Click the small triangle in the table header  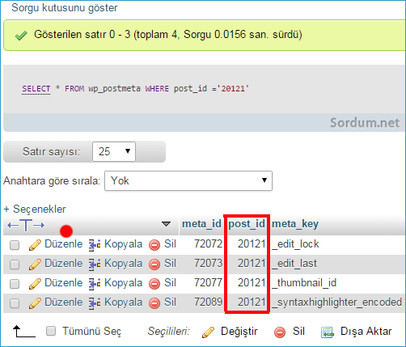tap(166, 224)
